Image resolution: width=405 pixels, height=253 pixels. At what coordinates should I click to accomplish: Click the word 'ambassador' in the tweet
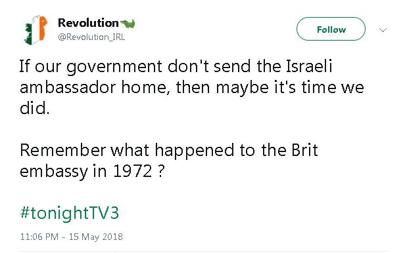pos(68,88)
